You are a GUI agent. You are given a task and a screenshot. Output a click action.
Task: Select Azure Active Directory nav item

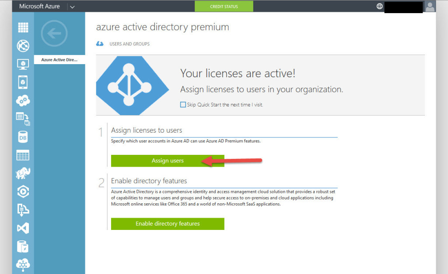point(59,60)
